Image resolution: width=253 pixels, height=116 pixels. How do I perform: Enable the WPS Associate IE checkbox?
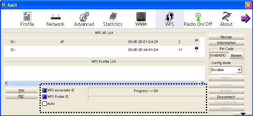point(45,91)
